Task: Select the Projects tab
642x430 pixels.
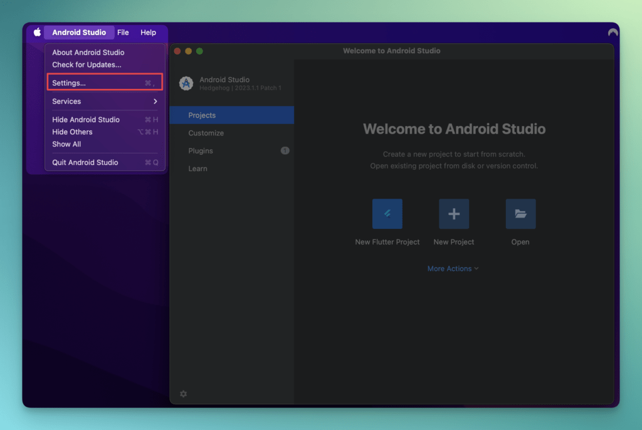Action: pyautogui.click(x=232, y=115)
